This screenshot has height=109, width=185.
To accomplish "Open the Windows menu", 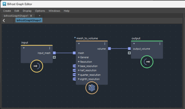I will tap(54, 11).
